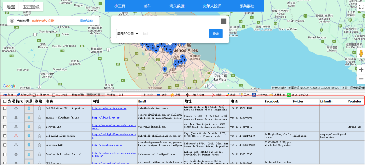
Task: Star the Led Solution SRL row
Action: (39, 108)
